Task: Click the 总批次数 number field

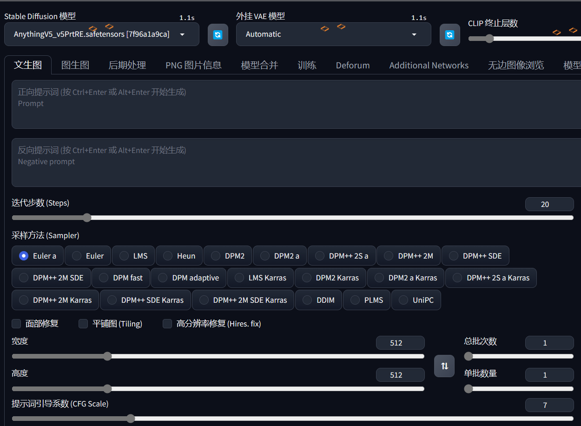Action: (549, 343)
